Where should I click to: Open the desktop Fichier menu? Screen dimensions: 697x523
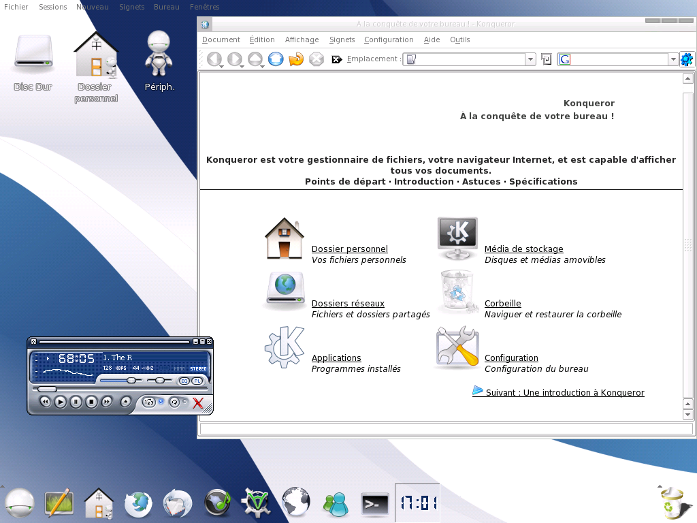point(16,7)
